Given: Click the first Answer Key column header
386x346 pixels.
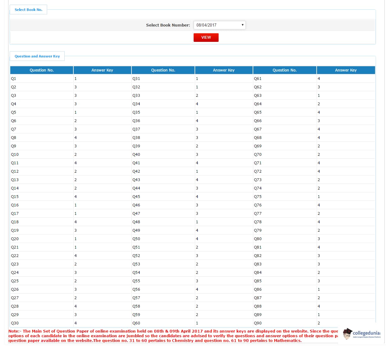Looking at the screenshot, I should coord(102,70).
